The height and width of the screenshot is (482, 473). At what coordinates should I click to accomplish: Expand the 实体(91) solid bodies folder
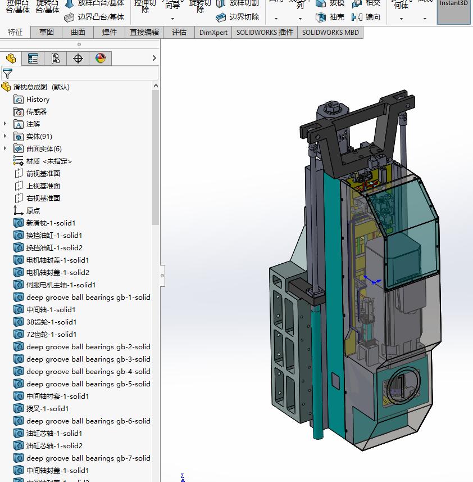click(6, 136)
